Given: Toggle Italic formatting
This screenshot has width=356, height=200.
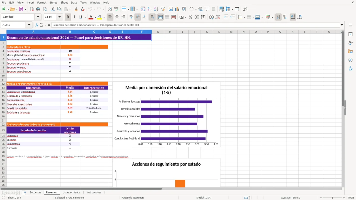Looking at the screenshot, I should (x=74, y=17).
